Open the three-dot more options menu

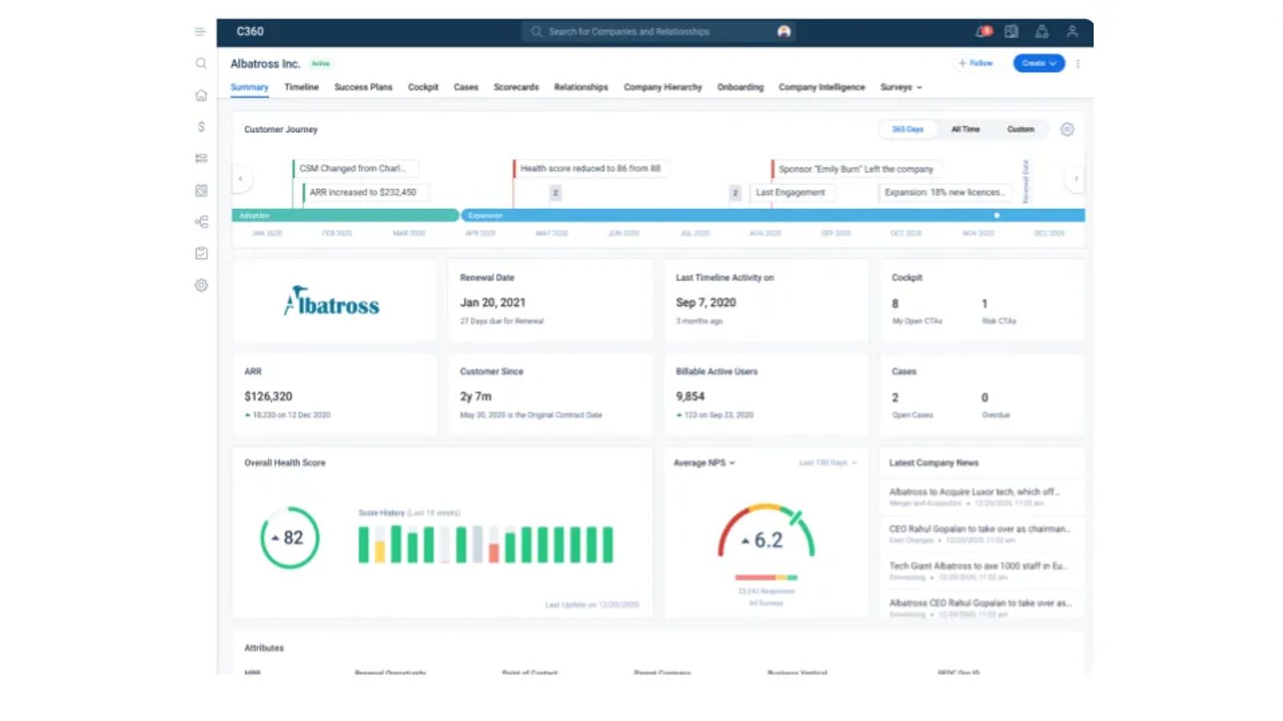(x=1078, y=63)
